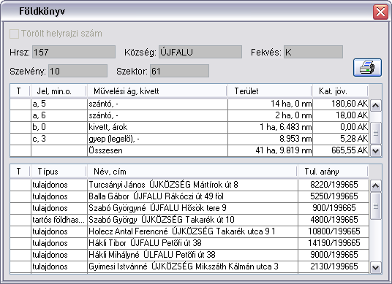The width and height of the screenshot is (392, 284).
Task: Select owner row Hákli Mihályné
Action: point(189,255)
